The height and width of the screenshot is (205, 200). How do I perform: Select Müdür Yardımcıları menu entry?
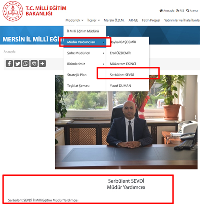[85, 42]
